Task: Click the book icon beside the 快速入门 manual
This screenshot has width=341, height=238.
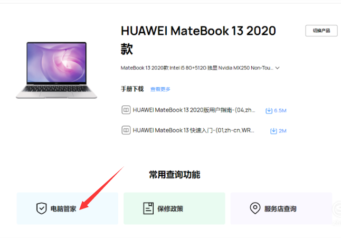Action: [x=126, y=130]
